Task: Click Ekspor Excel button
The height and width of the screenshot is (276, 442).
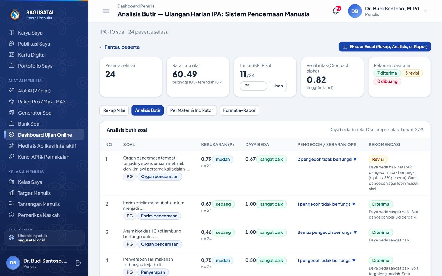Action: coord(385,47)
